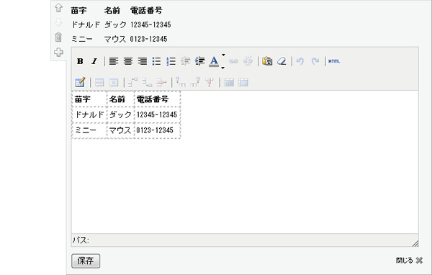This screenshot has height=275, width=432.
Task: Click ドナルド cell in editor table
Action: pyautogui.click(x=89, y=114)
